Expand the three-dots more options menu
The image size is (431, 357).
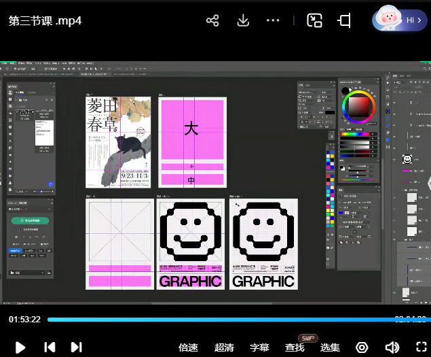[273, 20]
